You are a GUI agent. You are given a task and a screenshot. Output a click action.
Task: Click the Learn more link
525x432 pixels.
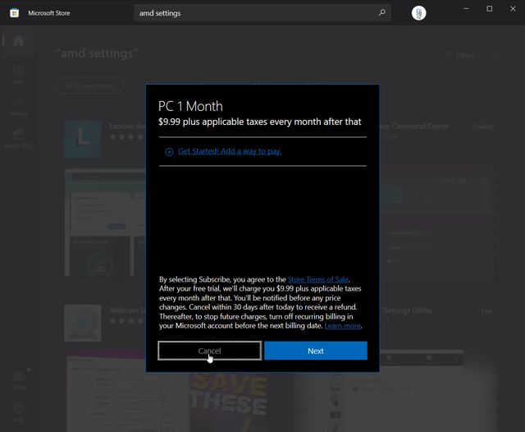[343, 326]
